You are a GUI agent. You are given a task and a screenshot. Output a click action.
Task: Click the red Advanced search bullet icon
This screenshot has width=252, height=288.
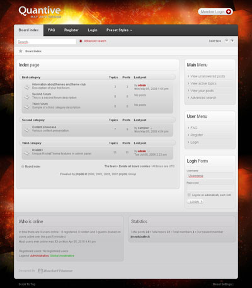click(81, 41)
